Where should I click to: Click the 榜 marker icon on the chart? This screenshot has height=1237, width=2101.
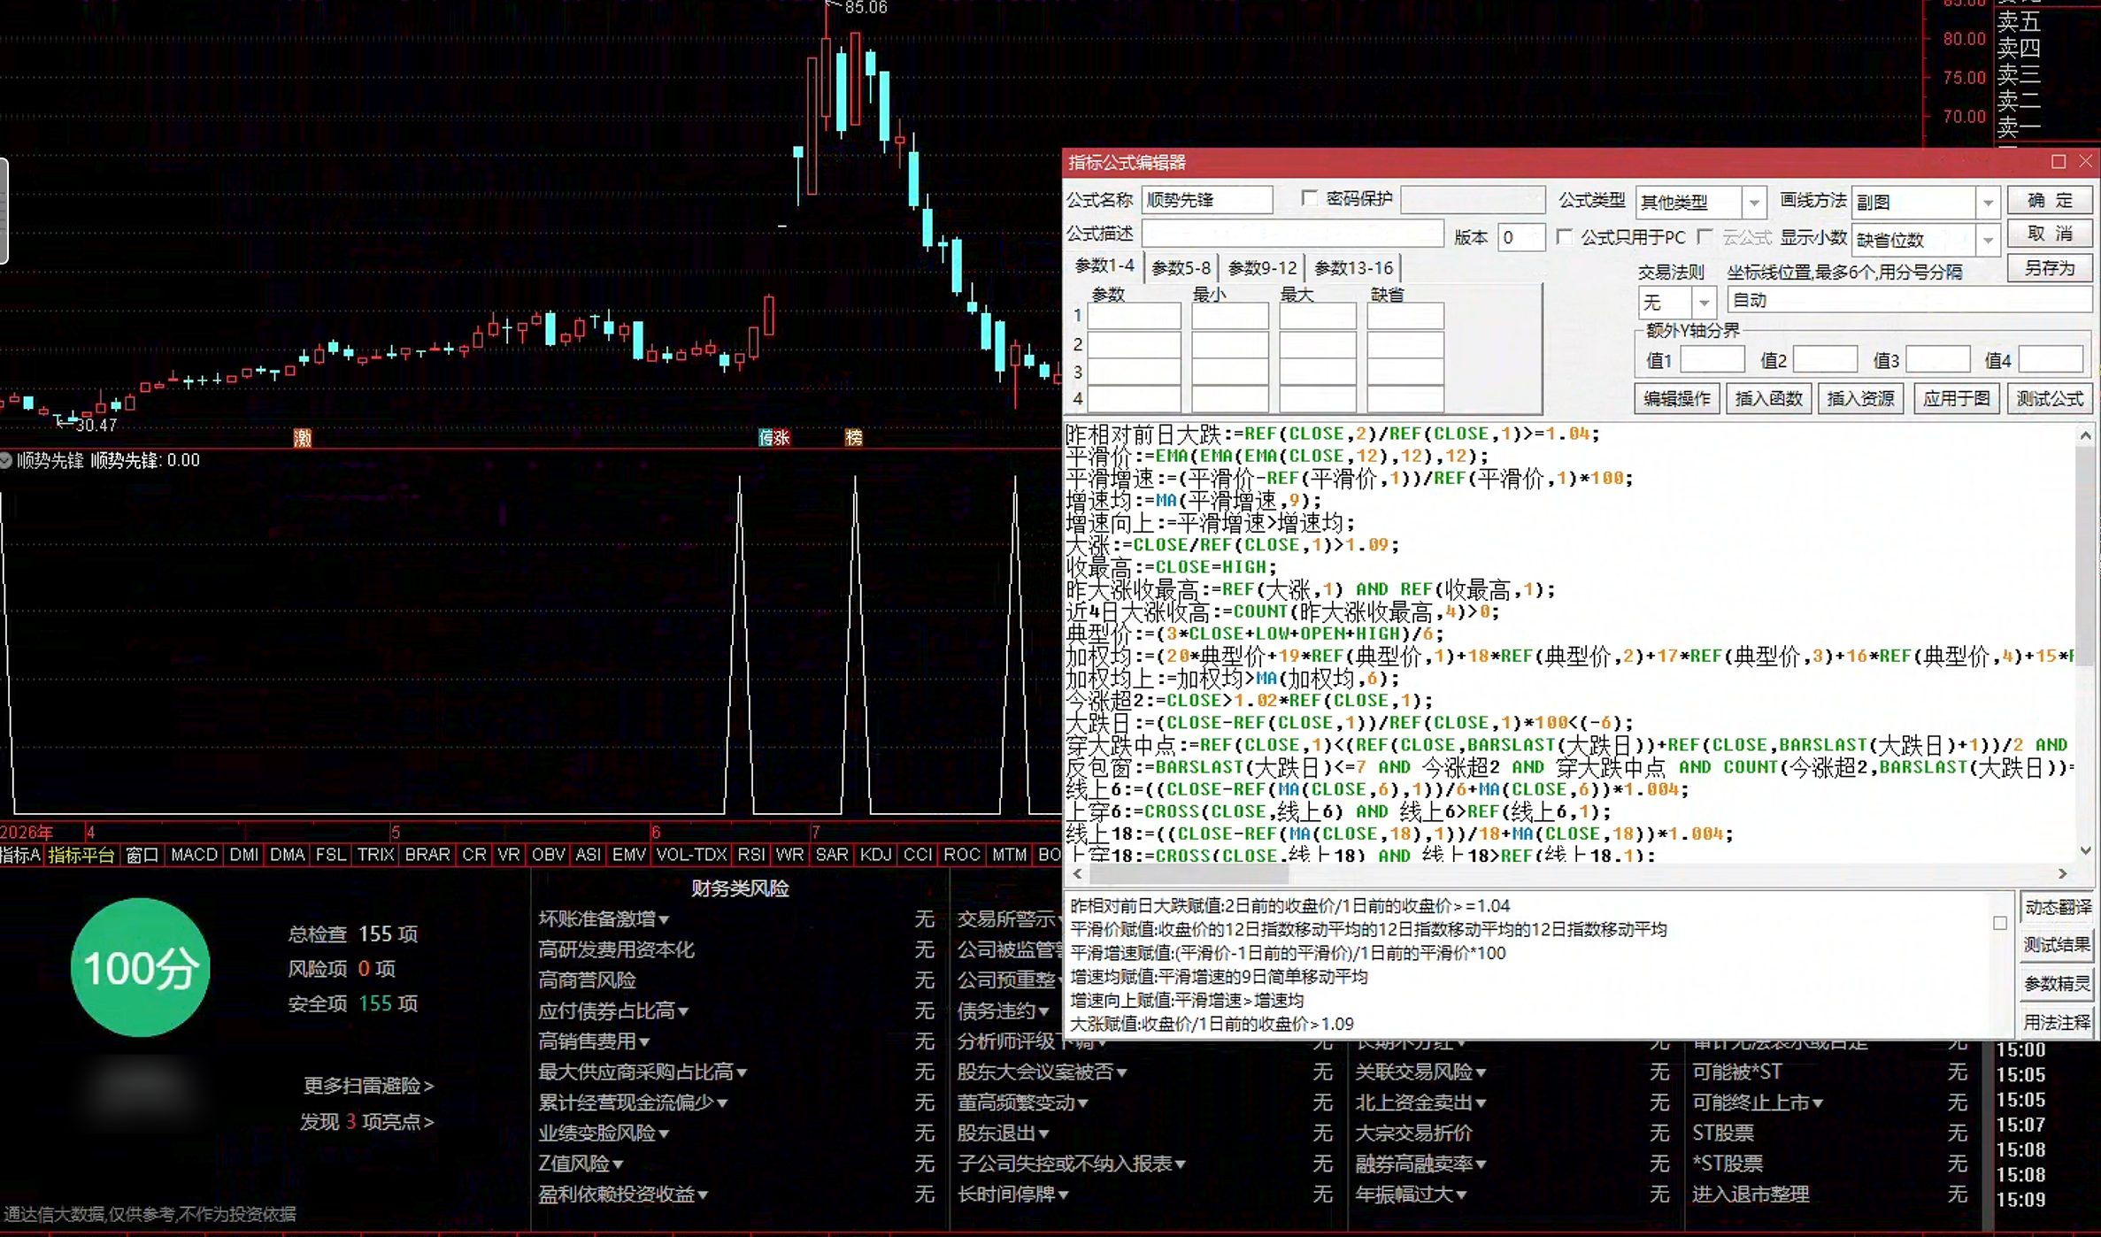tap(854, 438)
